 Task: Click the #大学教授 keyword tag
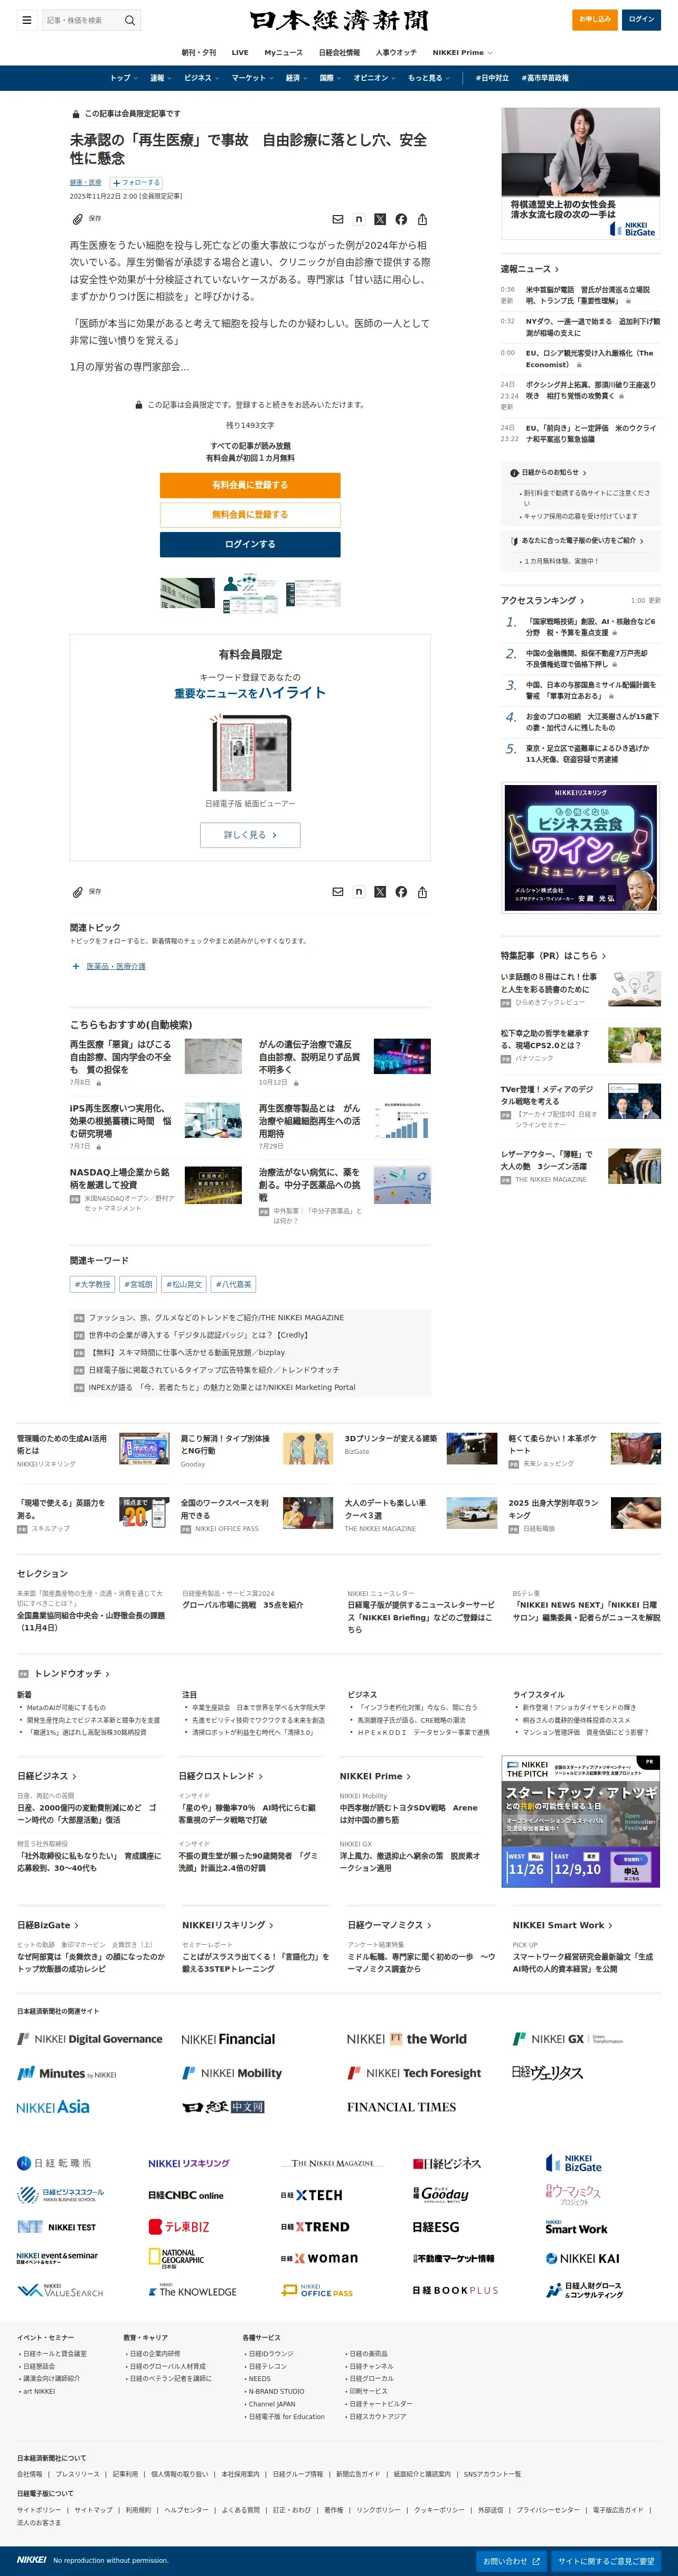point(92,1284)
